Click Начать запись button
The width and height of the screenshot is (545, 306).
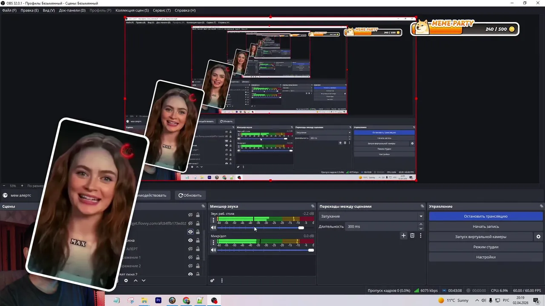(x=485, y=227)
